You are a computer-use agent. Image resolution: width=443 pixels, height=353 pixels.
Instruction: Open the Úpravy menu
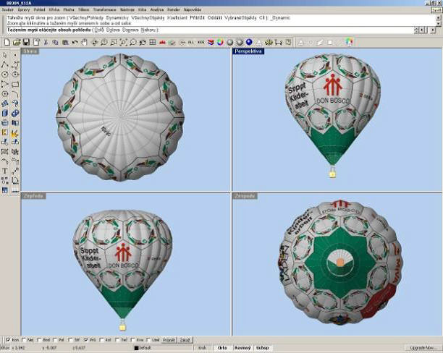(x=23, y=9)
